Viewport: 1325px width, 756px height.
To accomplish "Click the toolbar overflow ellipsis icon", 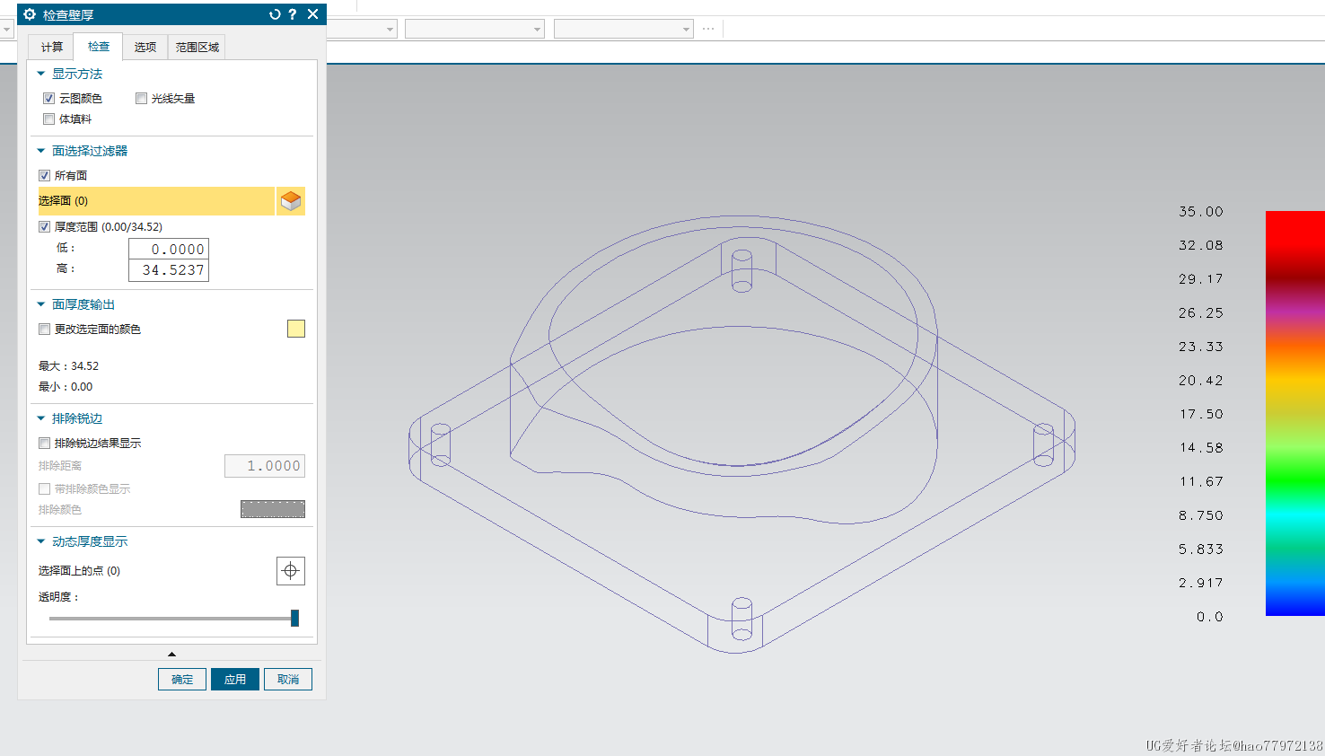I will (x=708, y=29).
